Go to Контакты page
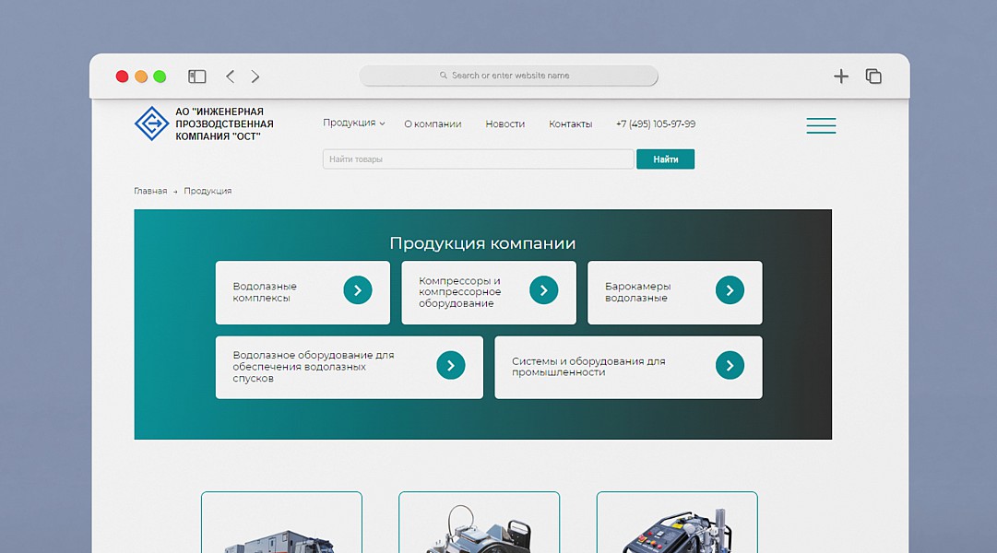 pyautogui.click(x=570, y=124)
